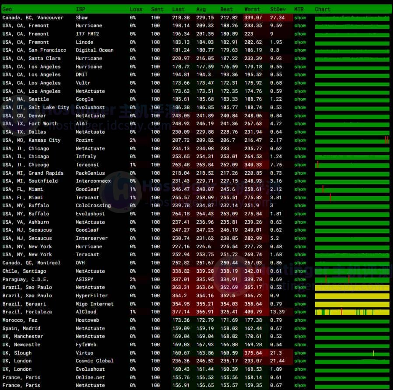Open MTR show link for Fremont Linode
The height and width of the screenshot is (390, 393).
[300, 42]
